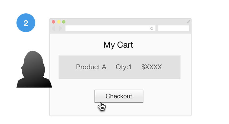229x124 pixels.
Task: Click the woman silhouette avatar
Action: [x=34, y=69]
